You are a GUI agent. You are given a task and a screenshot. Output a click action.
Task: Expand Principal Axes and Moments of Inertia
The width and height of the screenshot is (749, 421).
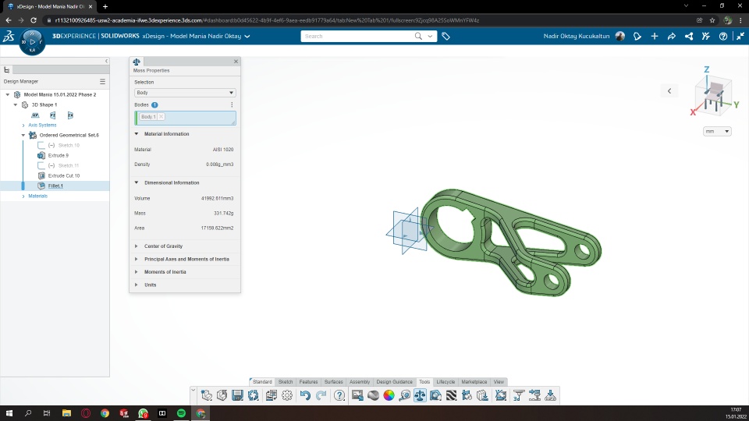pyautogui.click(x=136, y=259)
